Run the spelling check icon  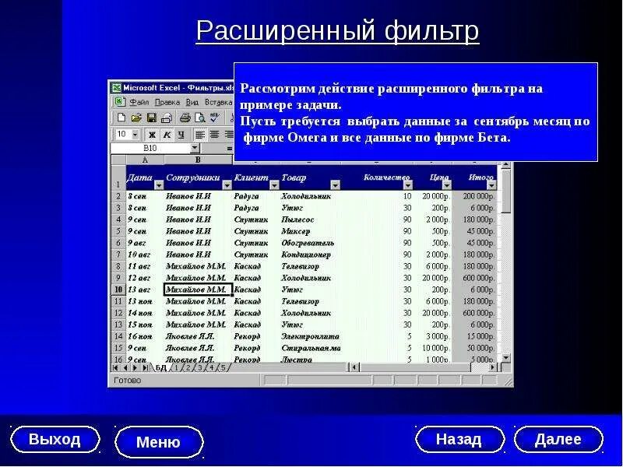coord(215,118)
